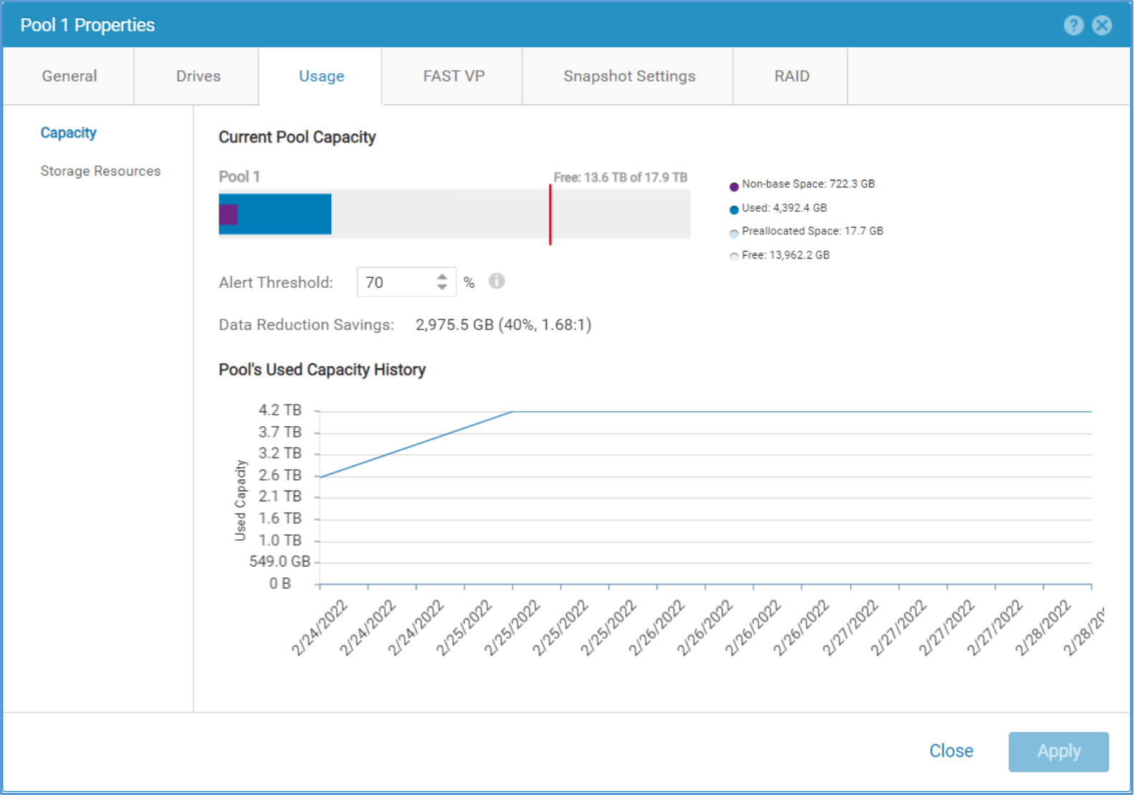
Task: Click the 3.7 TB axis label
Action: [280, 432]
